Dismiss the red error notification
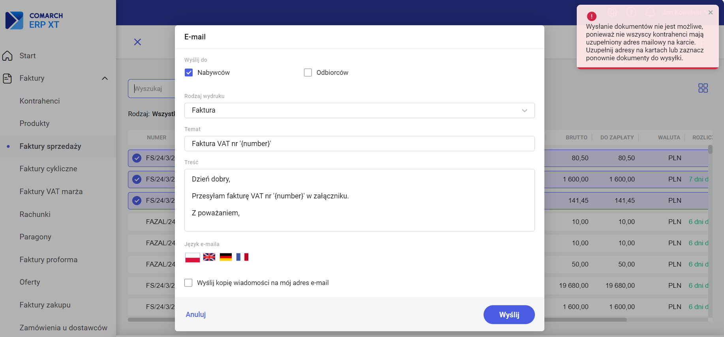Viewport: 724px width, 337px height. (711, 13)
